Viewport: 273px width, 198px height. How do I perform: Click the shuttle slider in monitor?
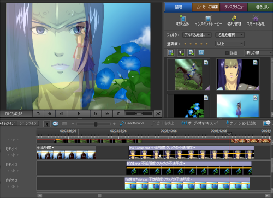point(139,114)
